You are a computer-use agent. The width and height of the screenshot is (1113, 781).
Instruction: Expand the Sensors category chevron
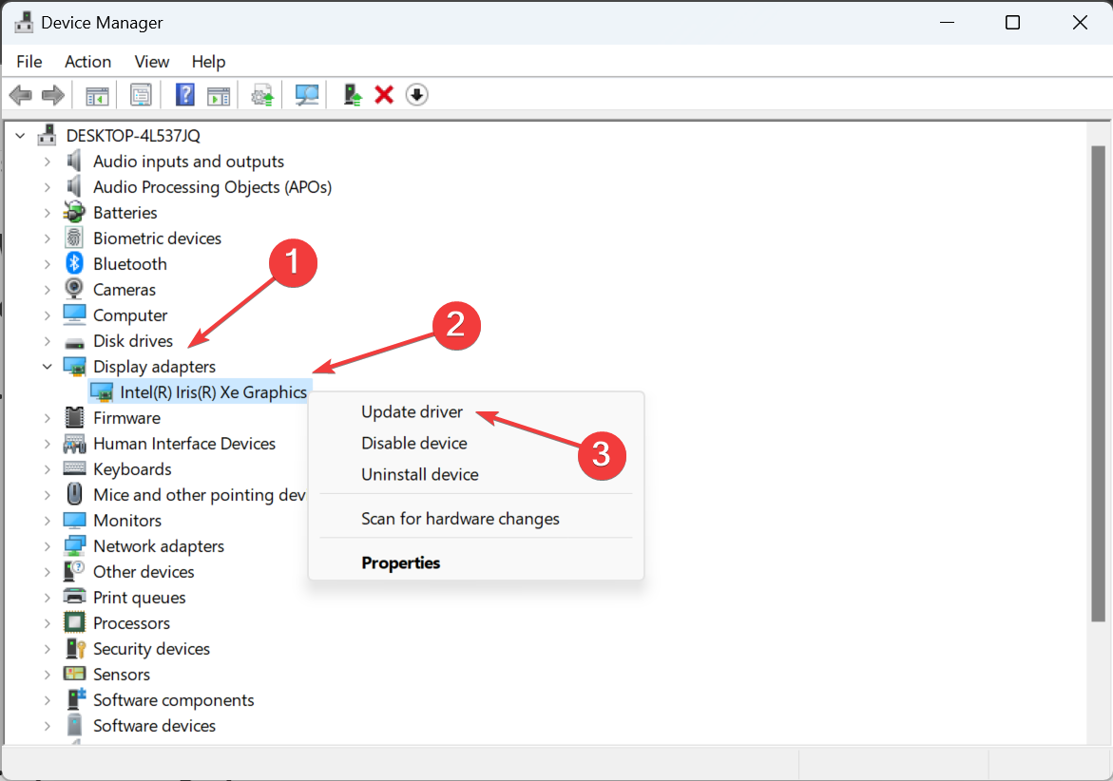(47, 674)
